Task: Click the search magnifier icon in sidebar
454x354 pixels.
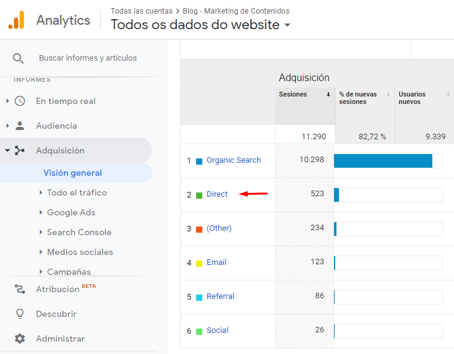Action: (x=18, y=58)
